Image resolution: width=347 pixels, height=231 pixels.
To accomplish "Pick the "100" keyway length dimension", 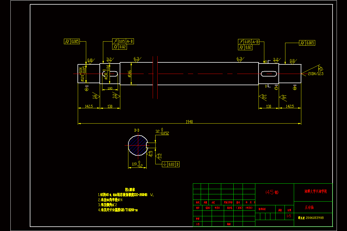I will (110, 88).
